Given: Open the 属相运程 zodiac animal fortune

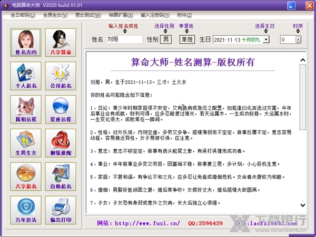Looking at the screenshot, I should 26,109.
